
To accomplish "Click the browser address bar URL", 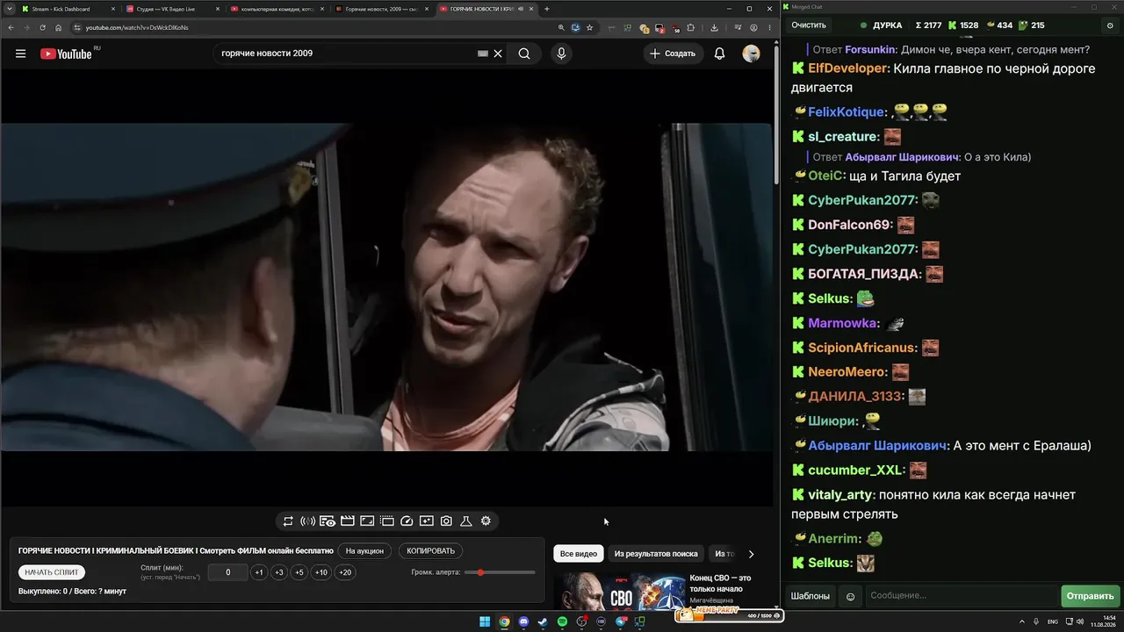I will coord(137,27).
